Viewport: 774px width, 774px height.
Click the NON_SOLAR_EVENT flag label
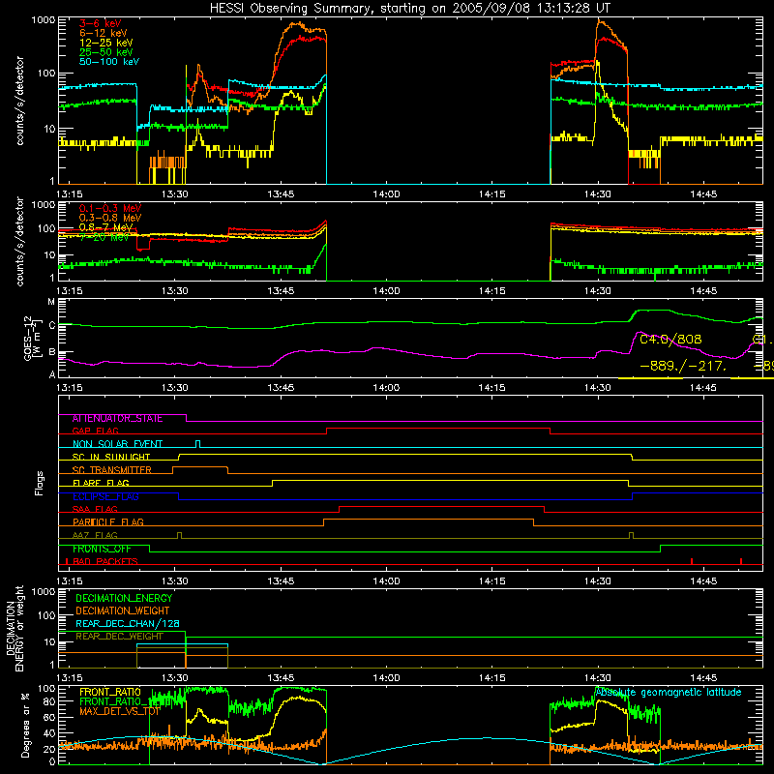[117, 444]
